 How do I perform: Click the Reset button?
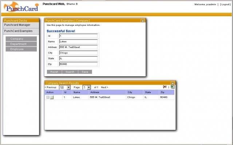click(x=54, y=72)
